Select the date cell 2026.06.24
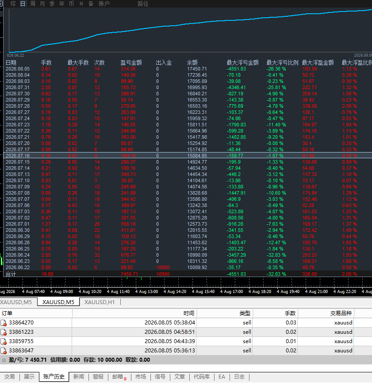The width and height of the screenshot is (372, 383). (x=18, y=255)
